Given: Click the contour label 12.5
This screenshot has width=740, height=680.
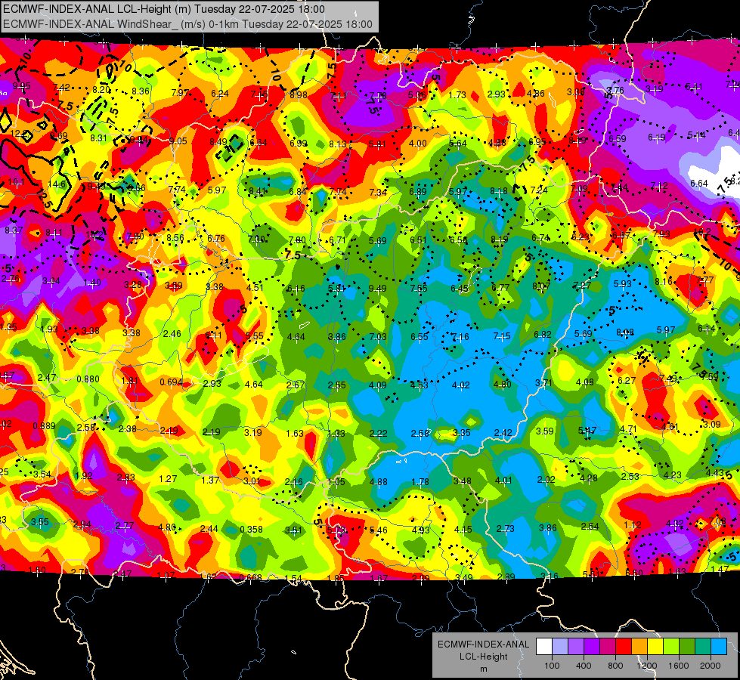Looking at the screenshot, I should (45, 198).
